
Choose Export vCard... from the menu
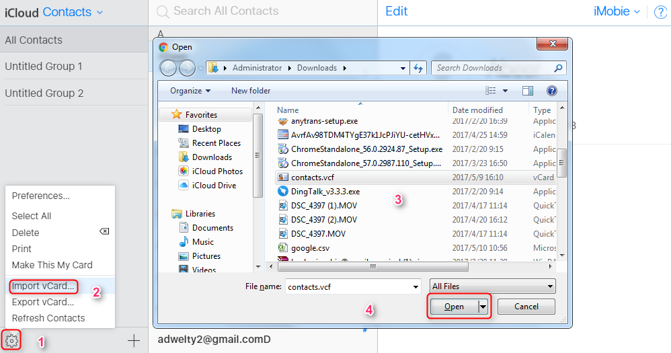point(43,302)
